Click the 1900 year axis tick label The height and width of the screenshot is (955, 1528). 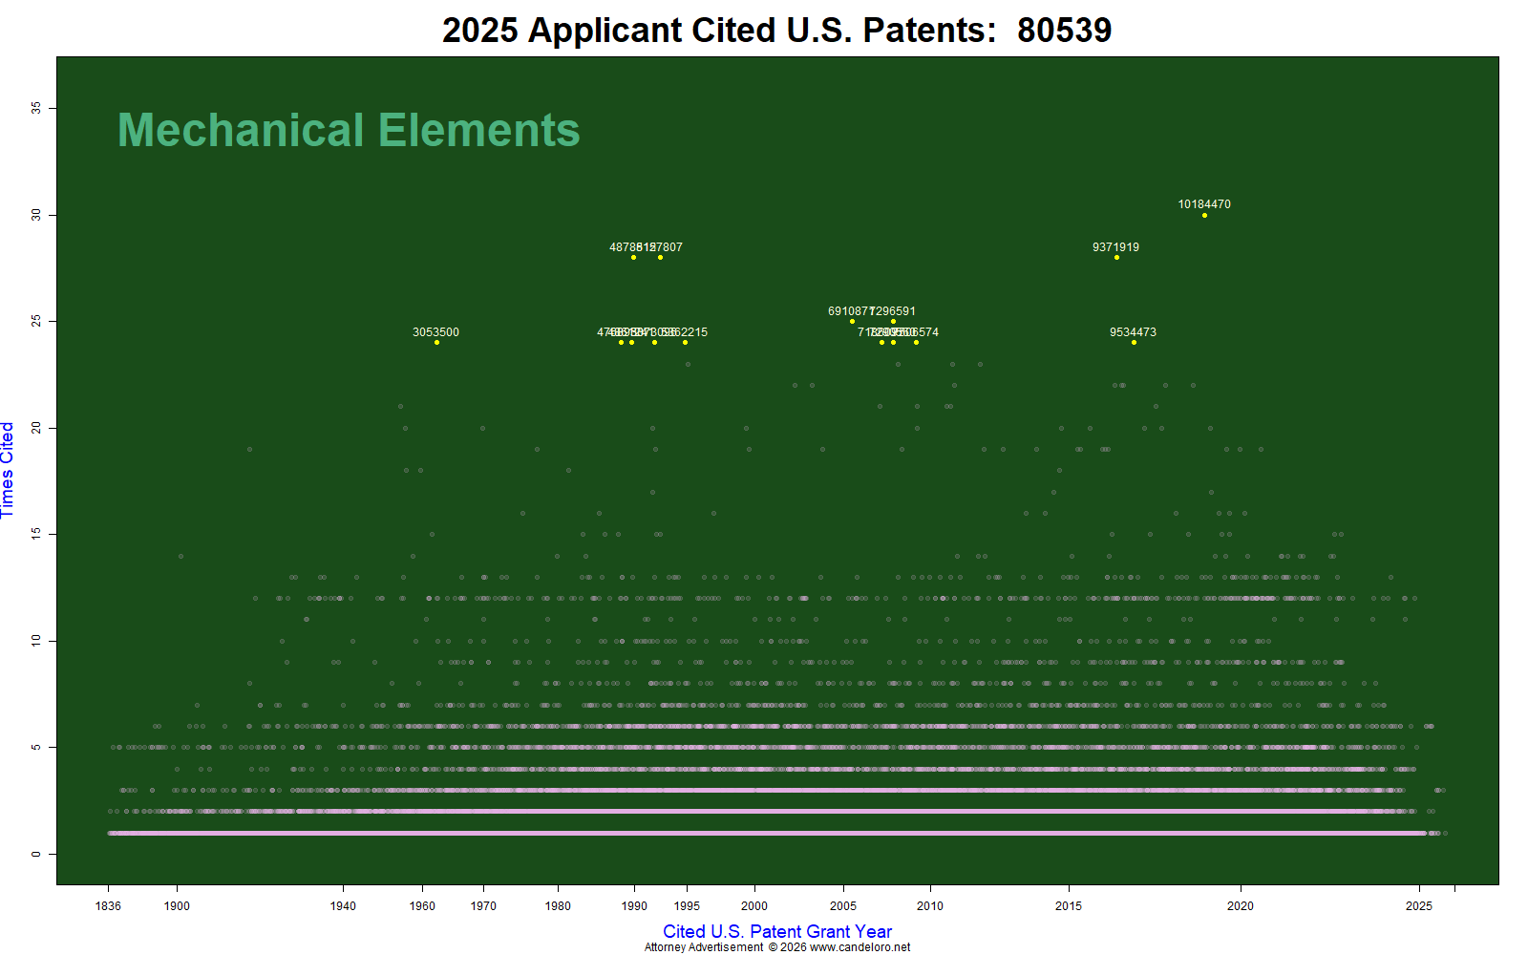[x=177, y=906]
